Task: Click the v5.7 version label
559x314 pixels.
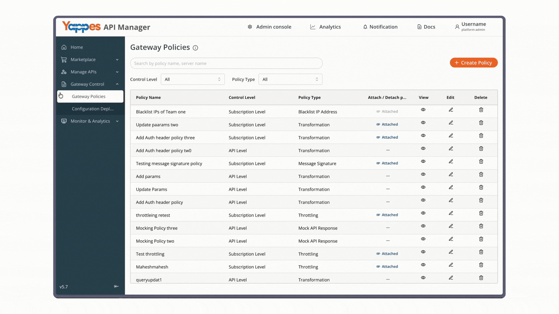Action: click(63, 287)
